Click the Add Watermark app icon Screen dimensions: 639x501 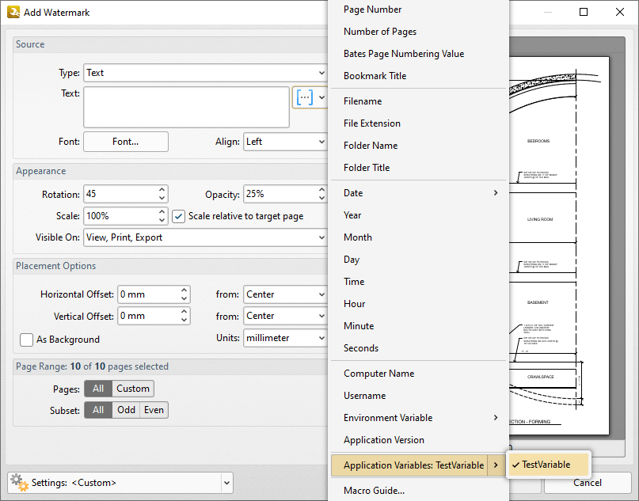tap(13, 12)
